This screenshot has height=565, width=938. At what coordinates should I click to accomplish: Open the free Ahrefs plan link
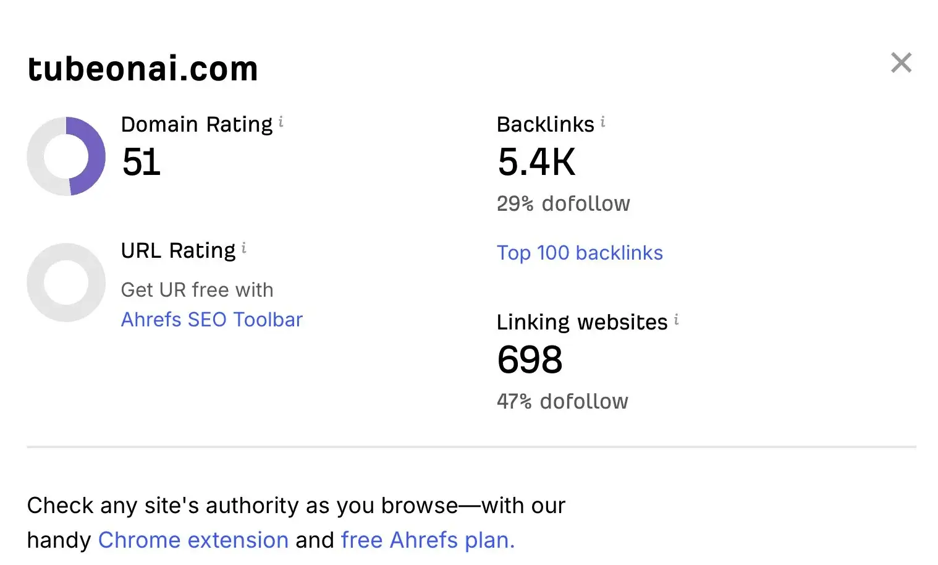[x=427, y=540]
